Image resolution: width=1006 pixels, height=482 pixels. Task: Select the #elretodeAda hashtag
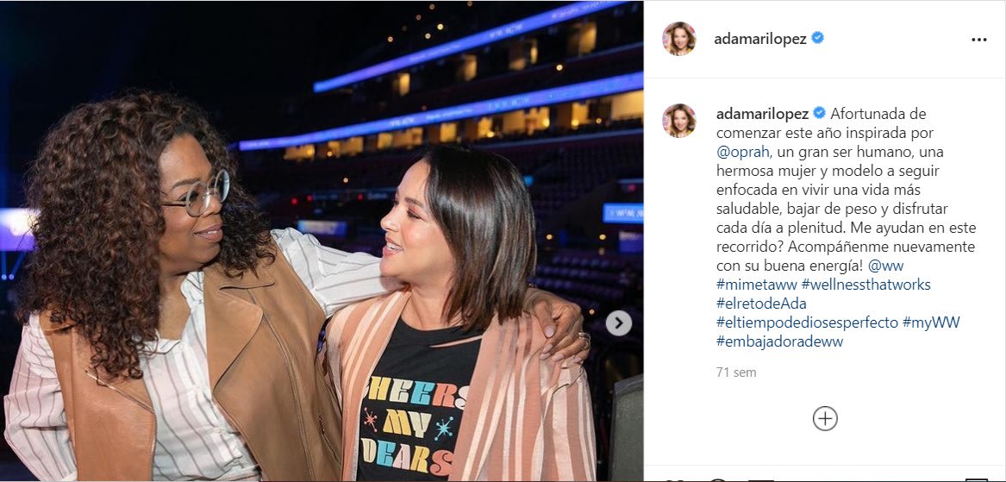pos(761,304)
